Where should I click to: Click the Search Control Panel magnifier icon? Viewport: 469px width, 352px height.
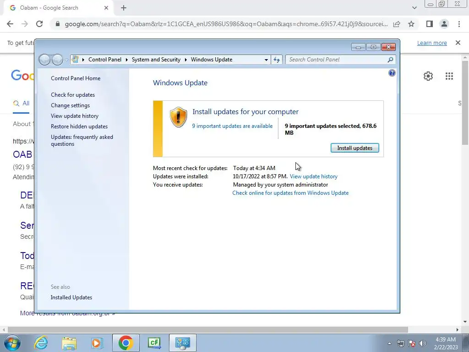[390, 60]
